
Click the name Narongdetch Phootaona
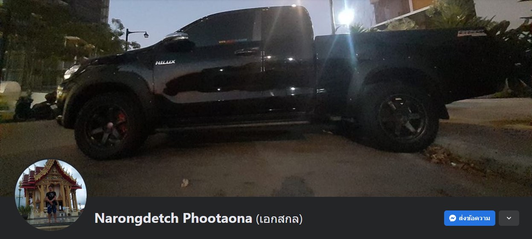tap(173, 219)
